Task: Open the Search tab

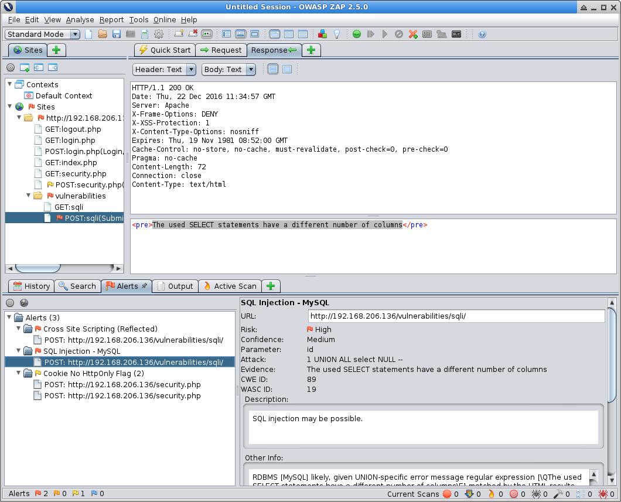Action: coord(77,286)
